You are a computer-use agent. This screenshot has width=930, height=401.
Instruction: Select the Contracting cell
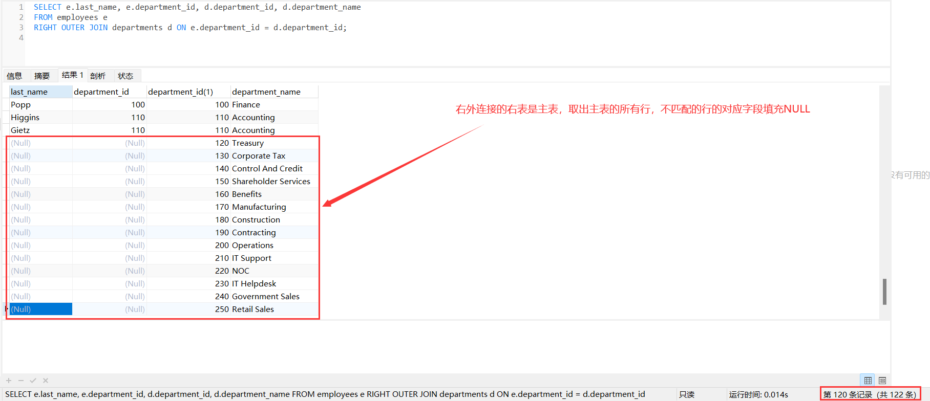(x=274, y=232)
